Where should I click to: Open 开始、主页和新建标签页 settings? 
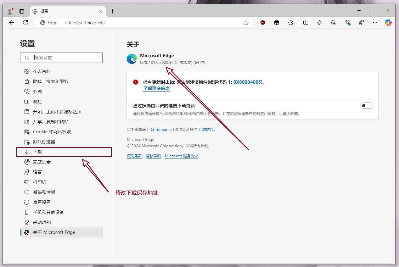pos(61,112)
